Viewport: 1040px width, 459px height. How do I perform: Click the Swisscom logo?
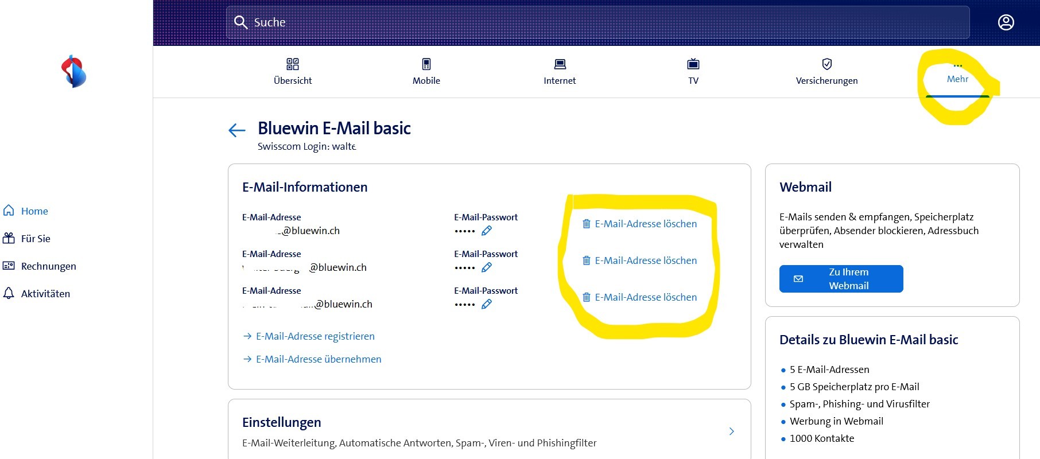pyautogui.click(x=73, y=72)
